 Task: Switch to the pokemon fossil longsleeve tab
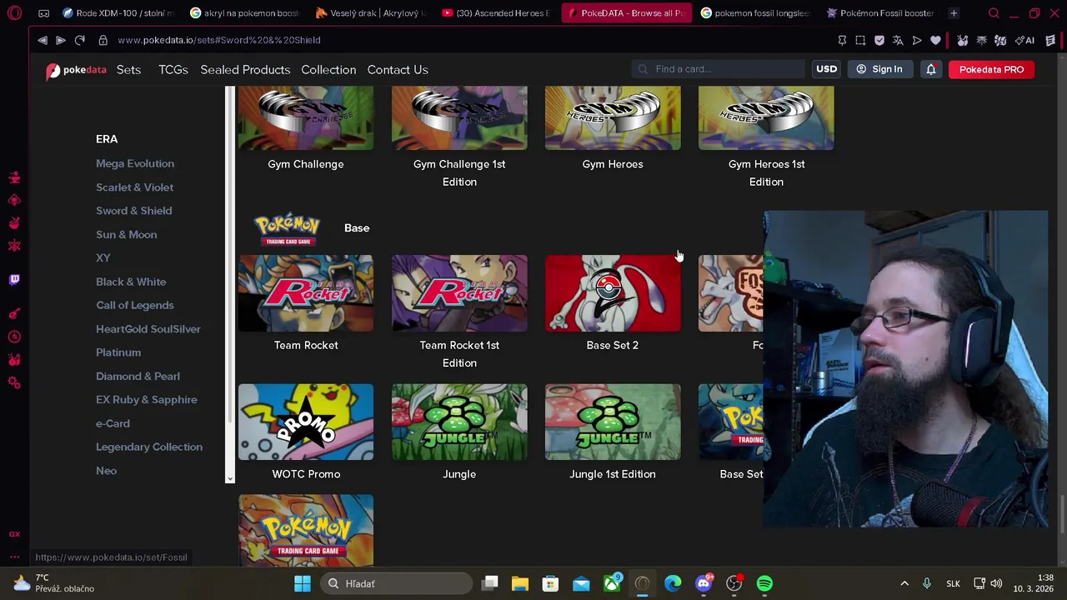[x=755, y=13]
